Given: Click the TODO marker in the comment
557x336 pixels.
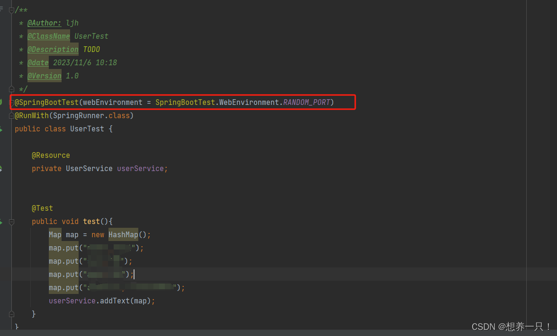Looking at the screenshot, I should pyautogui.click(x=91, y=49).
